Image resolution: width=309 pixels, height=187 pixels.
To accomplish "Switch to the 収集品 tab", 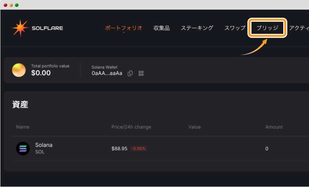I will click(x=162, y=28).
